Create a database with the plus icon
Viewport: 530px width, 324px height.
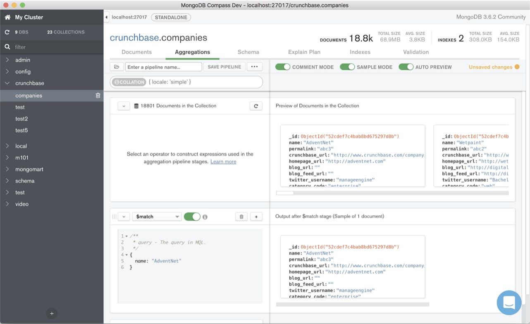click(x=52, y=314)
